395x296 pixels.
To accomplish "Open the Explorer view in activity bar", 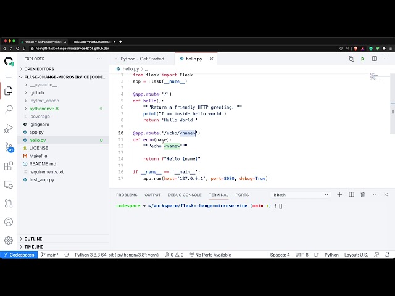I will tap(9, 91).
